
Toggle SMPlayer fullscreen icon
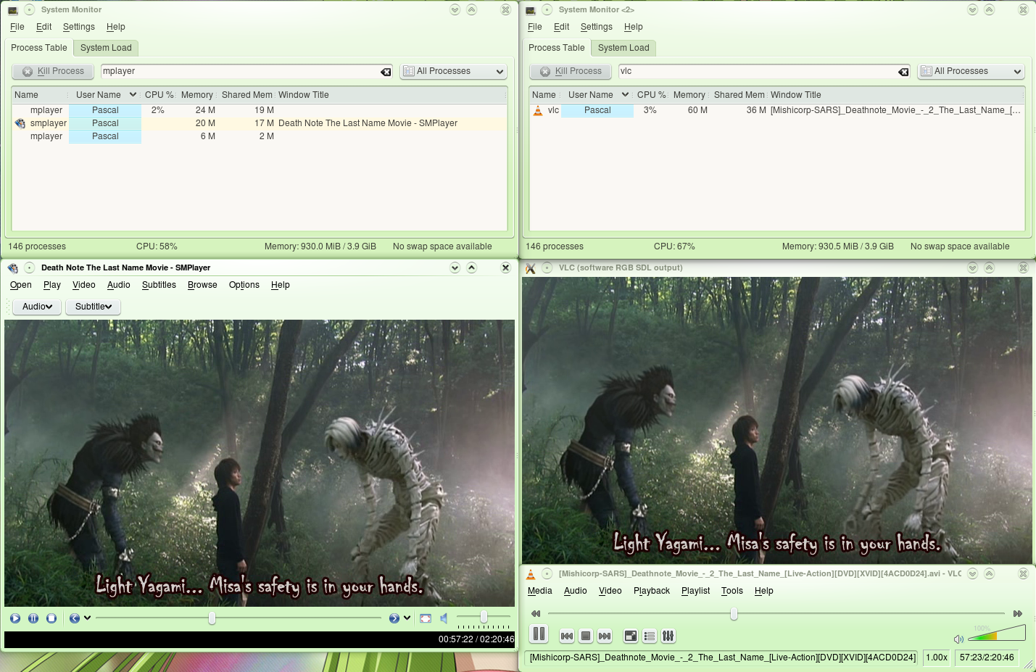coord(426,618)
